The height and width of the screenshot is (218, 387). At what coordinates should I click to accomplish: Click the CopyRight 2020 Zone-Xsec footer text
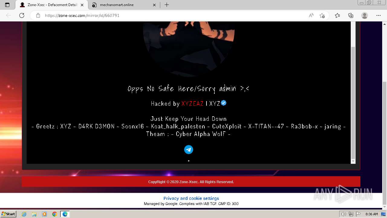[191, 182]
